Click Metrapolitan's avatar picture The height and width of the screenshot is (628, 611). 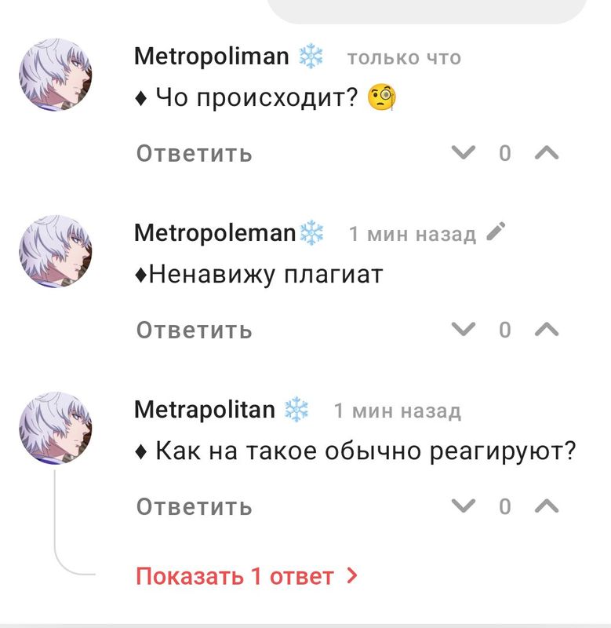[55, 429]
